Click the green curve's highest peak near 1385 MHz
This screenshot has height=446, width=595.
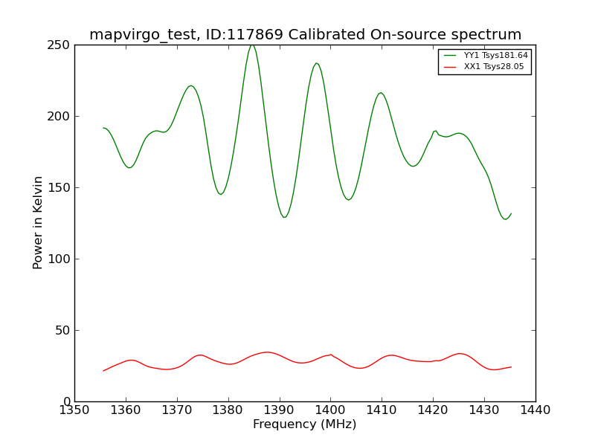point(252,45)
